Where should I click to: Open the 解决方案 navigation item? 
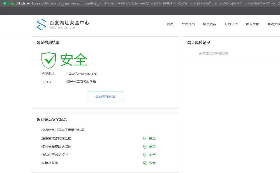pos(210,24)
